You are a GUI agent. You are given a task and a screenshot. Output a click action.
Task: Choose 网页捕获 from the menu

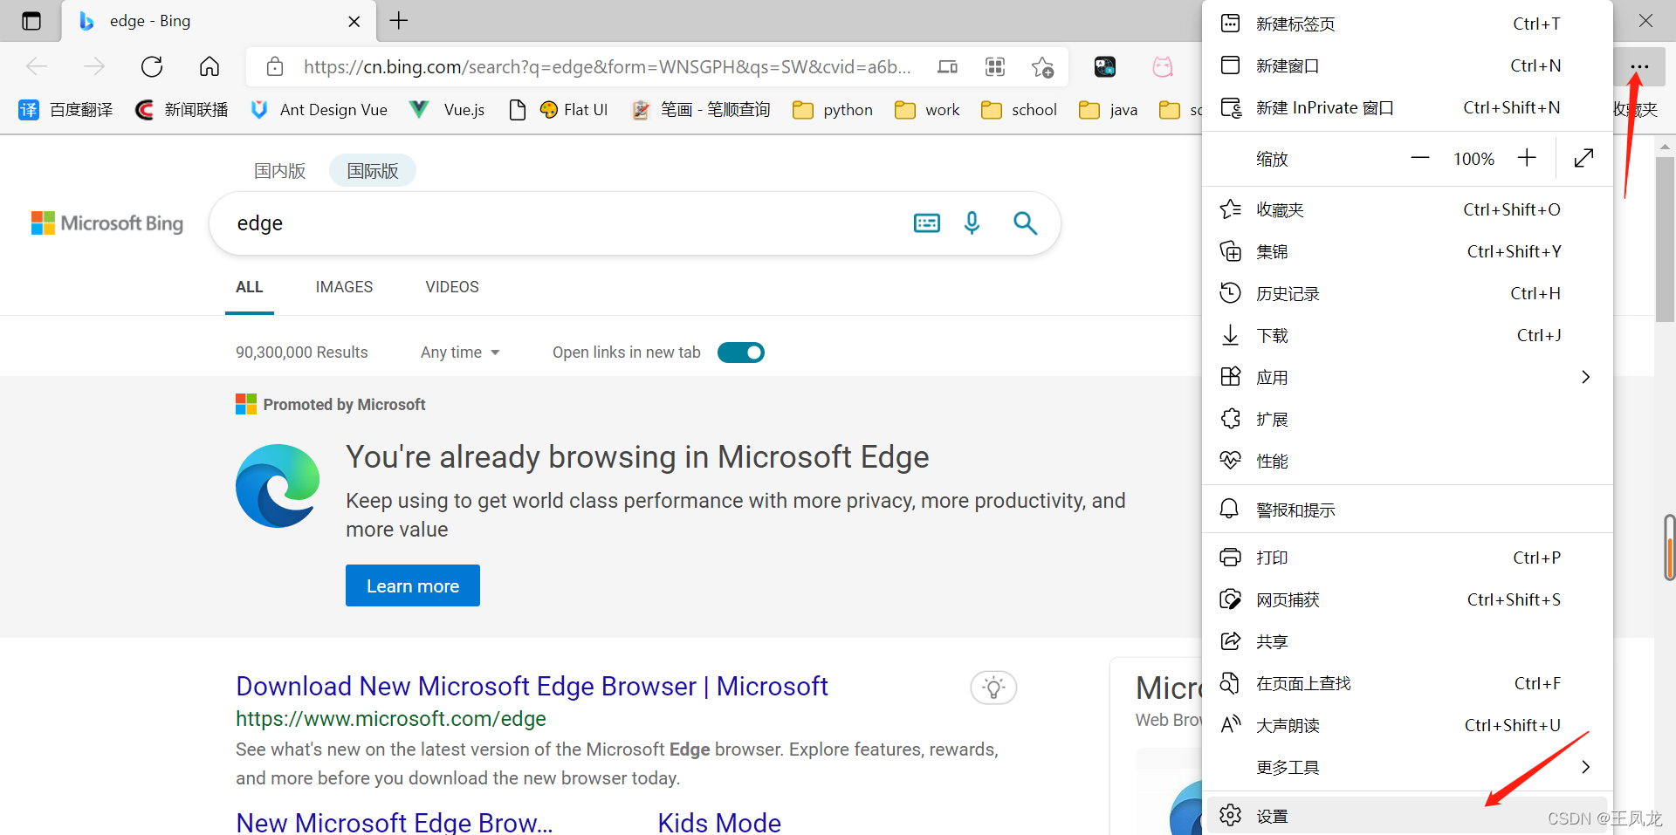point(1407,599)
